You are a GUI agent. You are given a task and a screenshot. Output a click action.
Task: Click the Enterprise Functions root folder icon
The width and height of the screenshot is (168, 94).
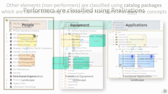point(7,20)
